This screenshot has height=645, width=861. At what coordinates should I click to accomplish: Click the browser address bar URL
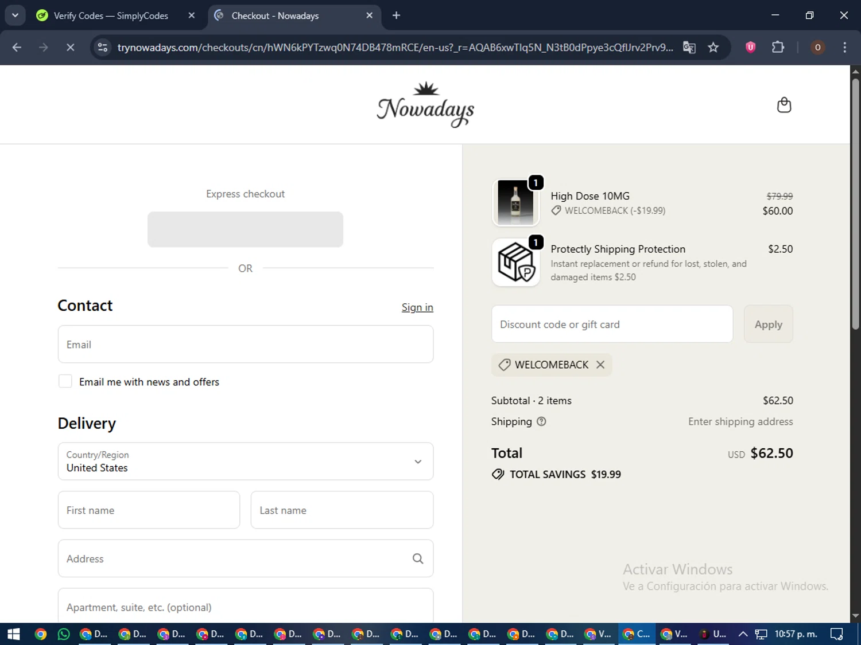(395, 47)
